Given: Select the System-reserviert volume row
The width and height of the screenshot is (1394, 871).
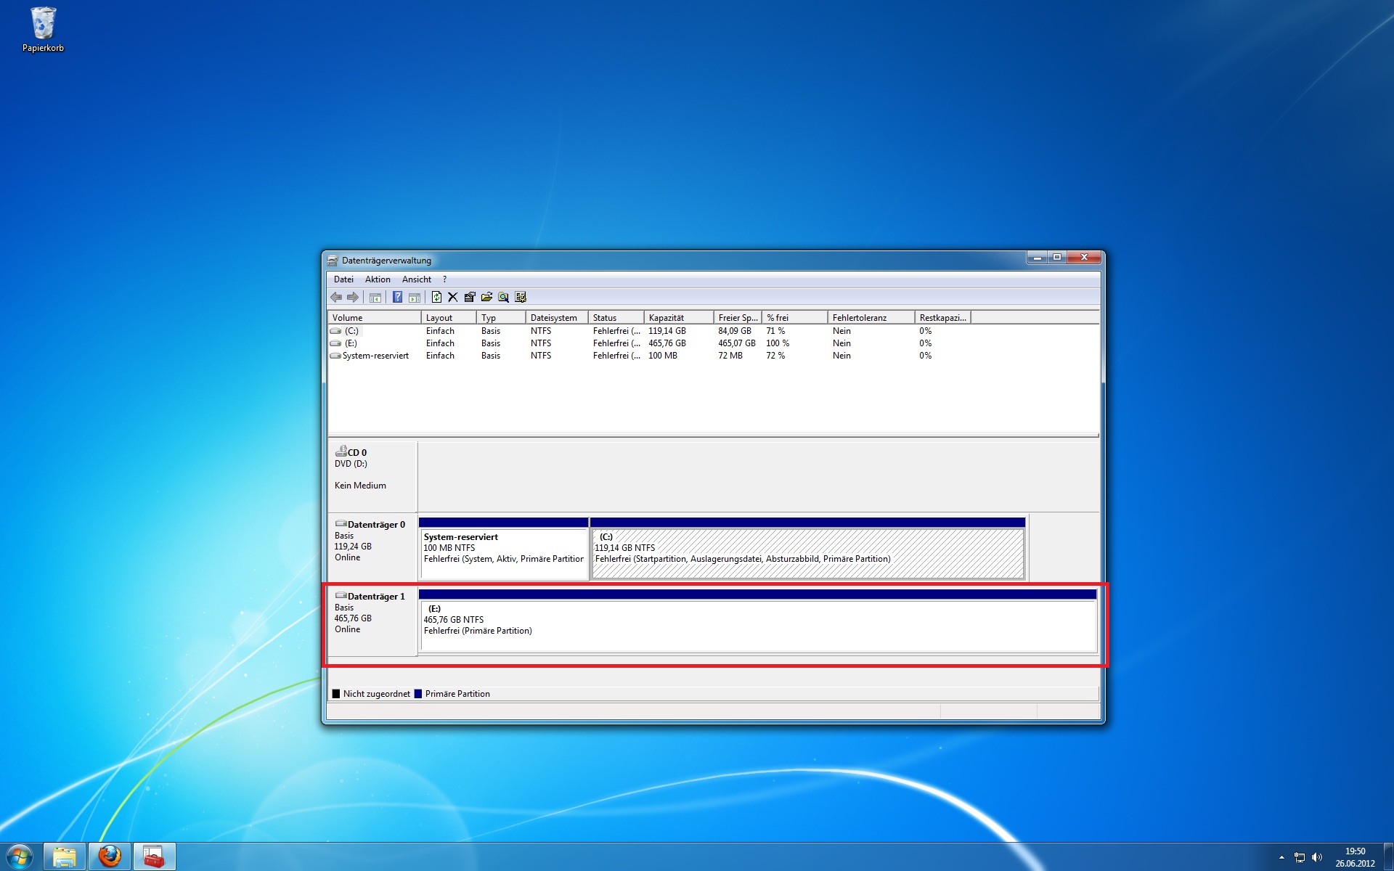Looking at the screenshot, I should (x=375, y=356).
